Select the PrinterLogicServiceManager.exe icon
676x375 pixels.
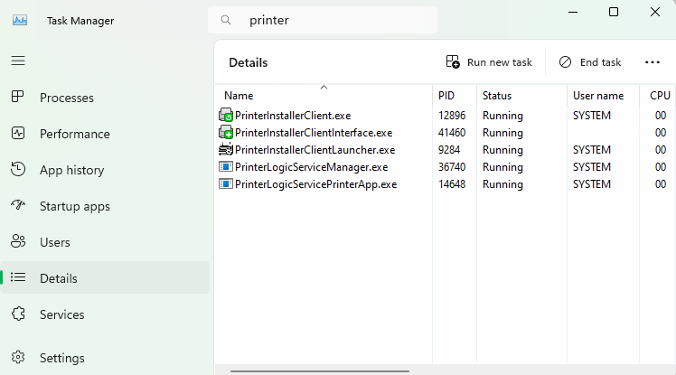coord(226,166)
